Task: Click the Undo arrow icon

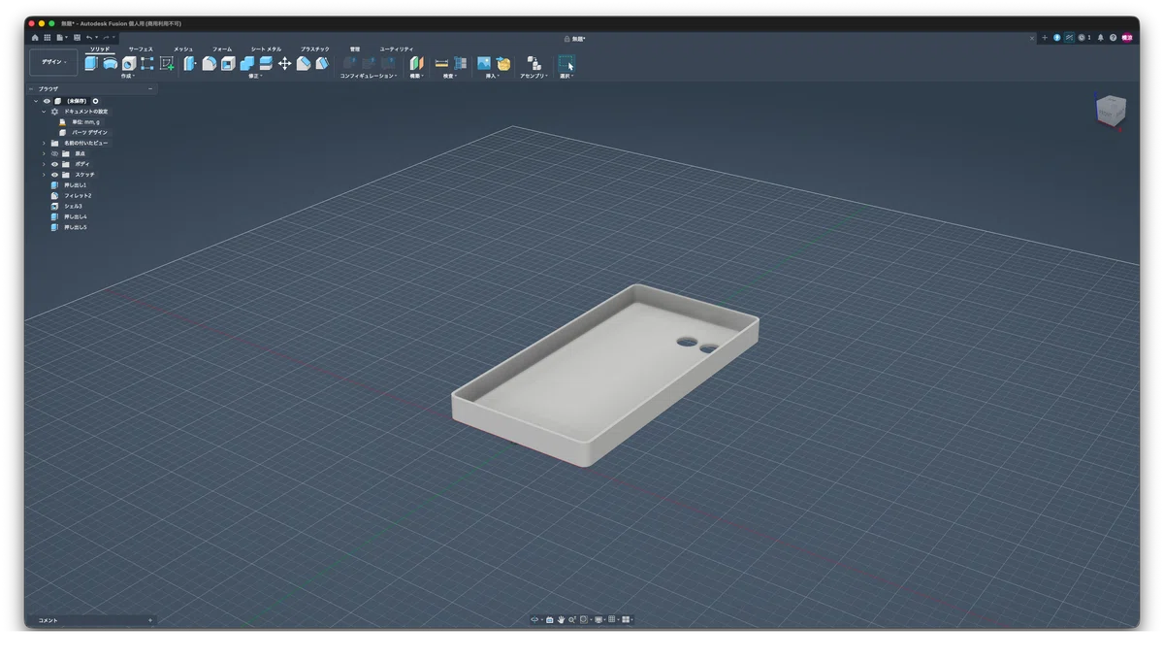Action: tap(89, 38)
